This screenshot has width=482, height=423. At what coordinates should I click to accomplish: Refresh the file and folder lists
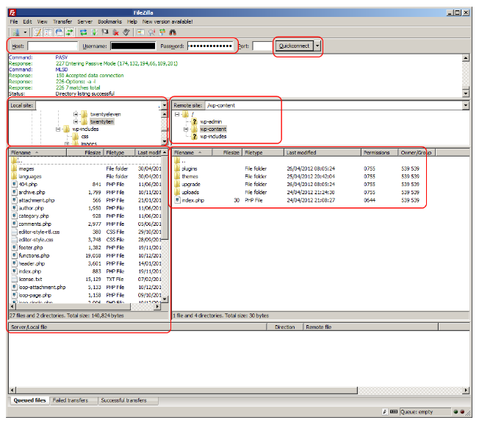coord(83,32)
